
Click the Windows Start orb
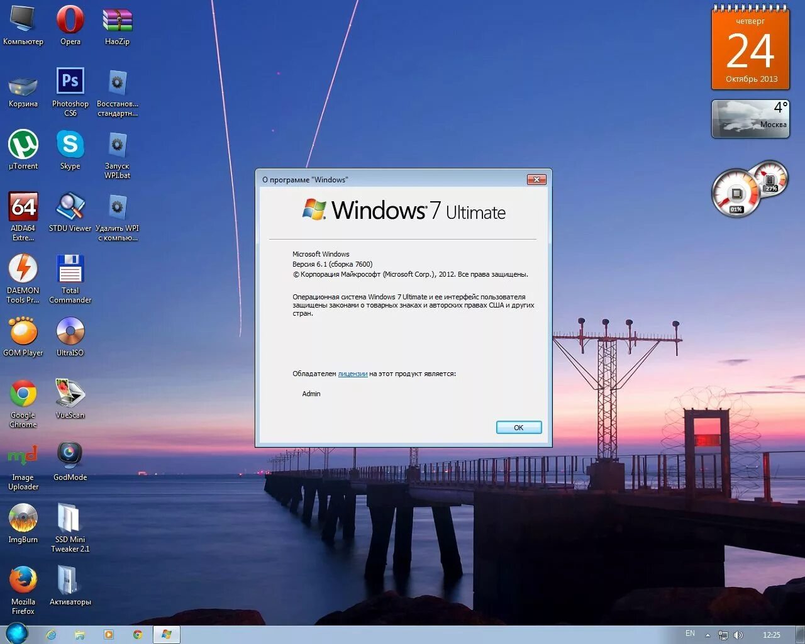(x=17, y=633)
